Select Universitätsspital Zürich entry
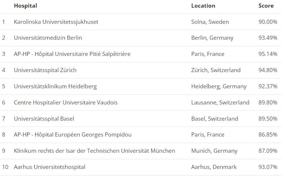The width and height of the screenshot is (296, 176). click(45, 70)
